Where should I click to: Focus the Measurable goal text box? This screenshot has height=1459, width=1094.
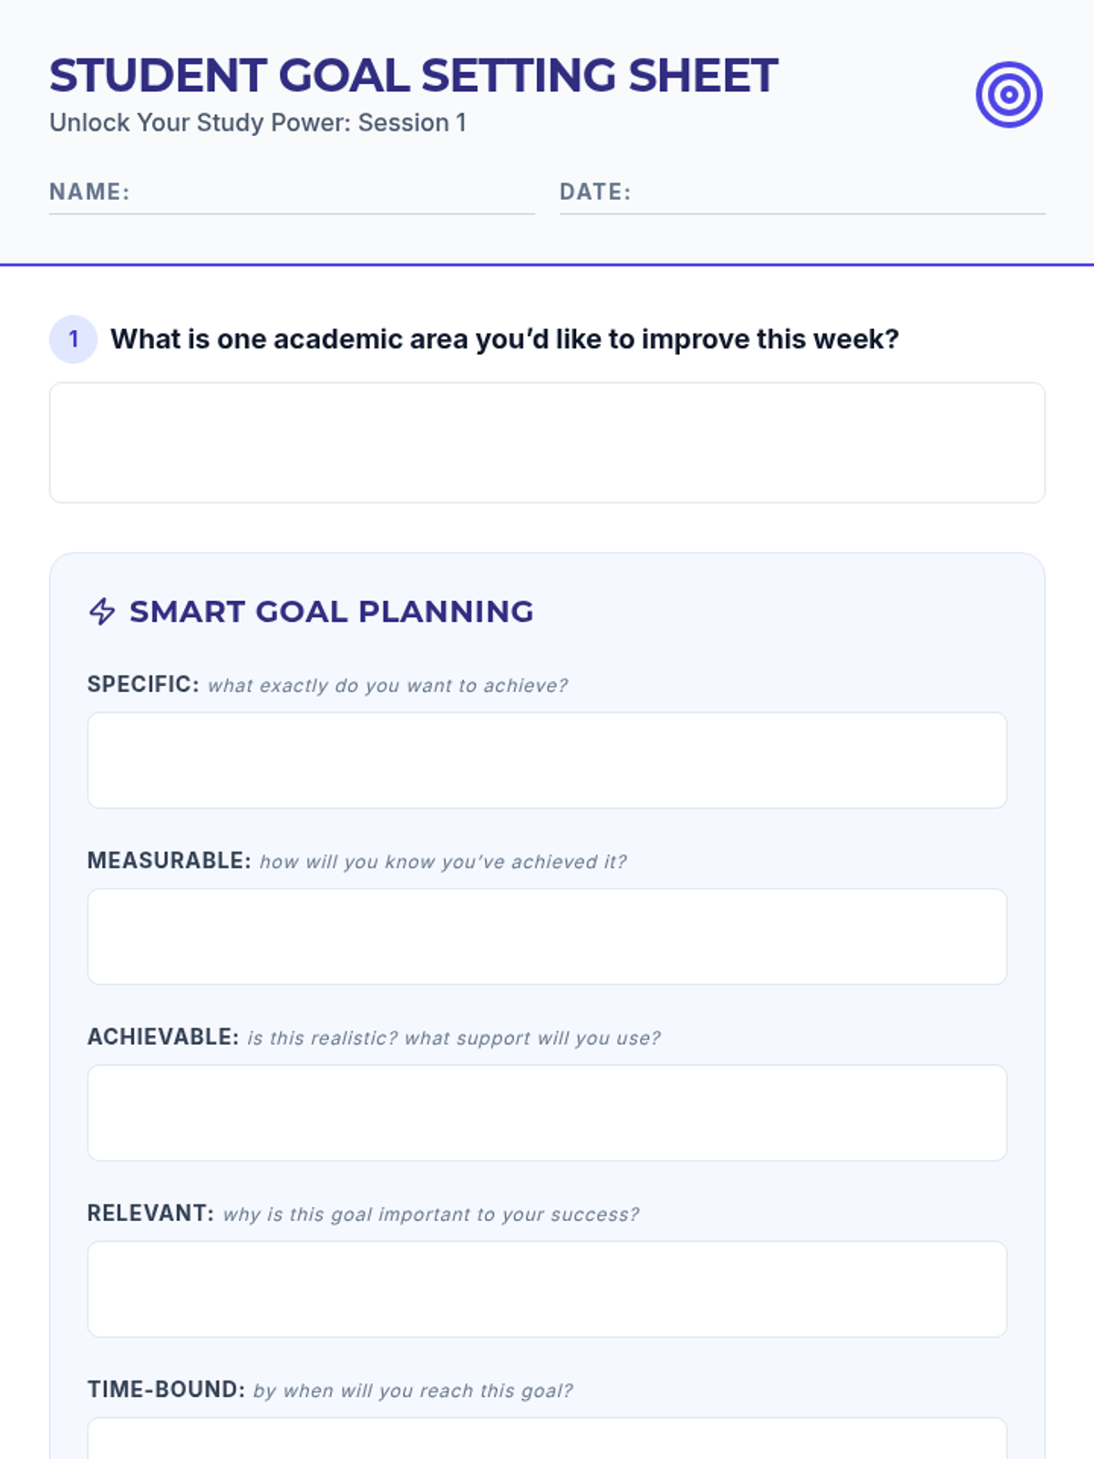point(547,936)
